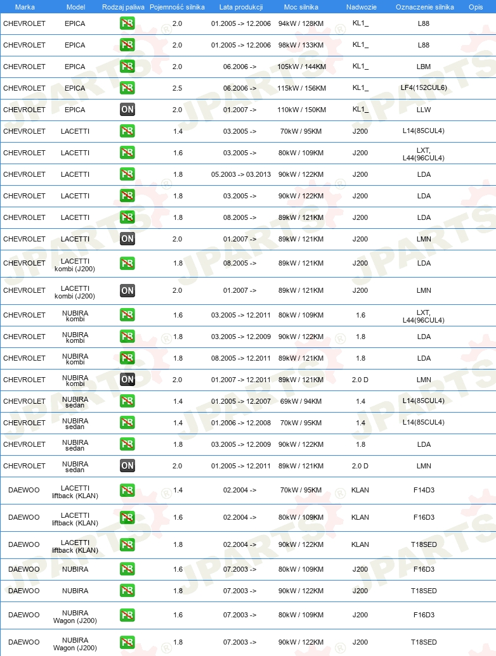The width and height of the screenshot is (496, 656).
Task: Click the 01.2006 -> 12.2008 production years cell
Action: (x=241, y=423)
